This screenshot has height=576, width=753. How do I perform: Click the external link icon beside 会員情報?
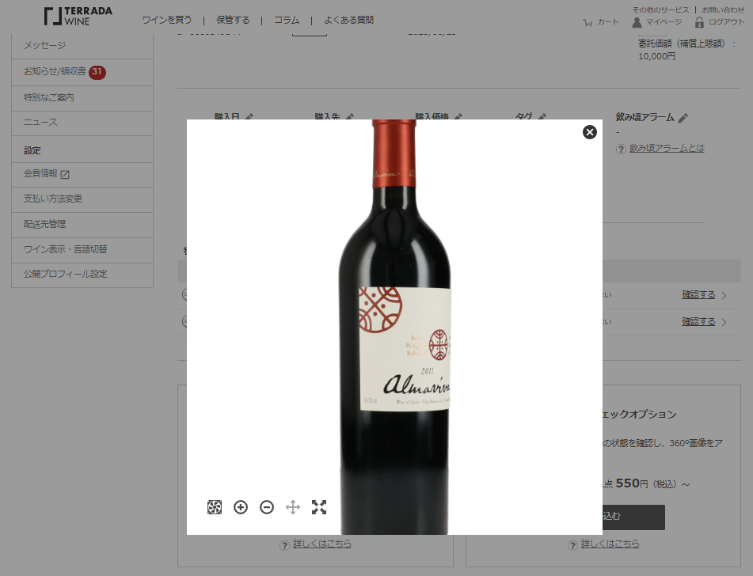(x=65, y=175)
